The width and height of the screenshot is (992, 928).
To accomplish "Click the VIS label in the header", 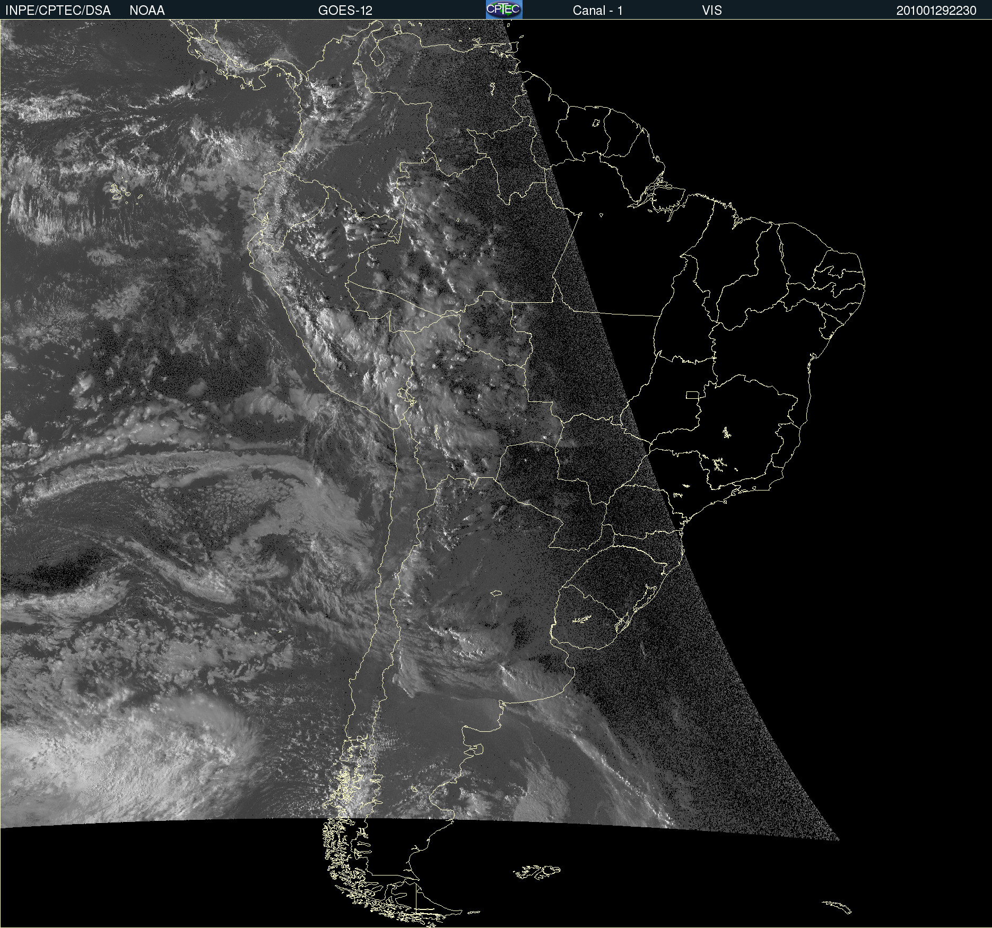I will [712, 11].
